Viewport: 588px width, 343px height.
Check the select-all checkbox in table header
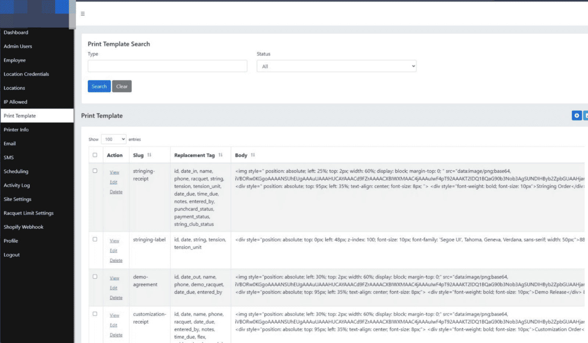[95, 155]
